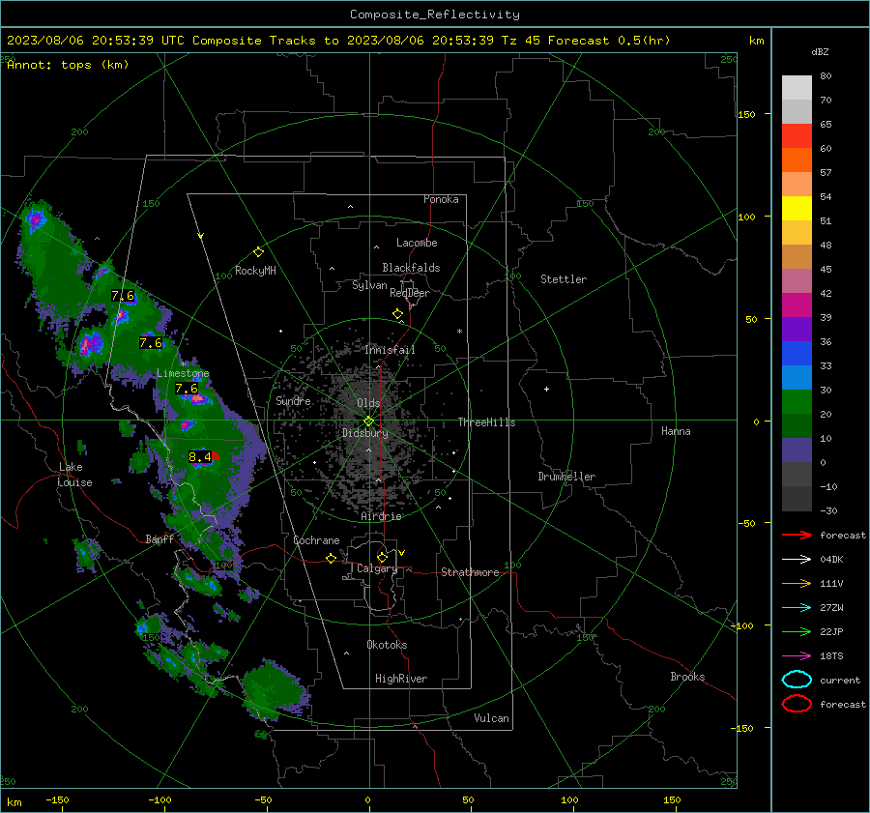Screen dimensions: 870x813
Task: Click the magenta 18TS arrow icon
Action: [797, 656]
